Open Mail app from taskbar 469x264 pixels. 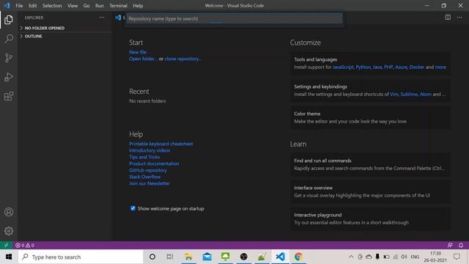pyautogui.click(x=207, y=257)
